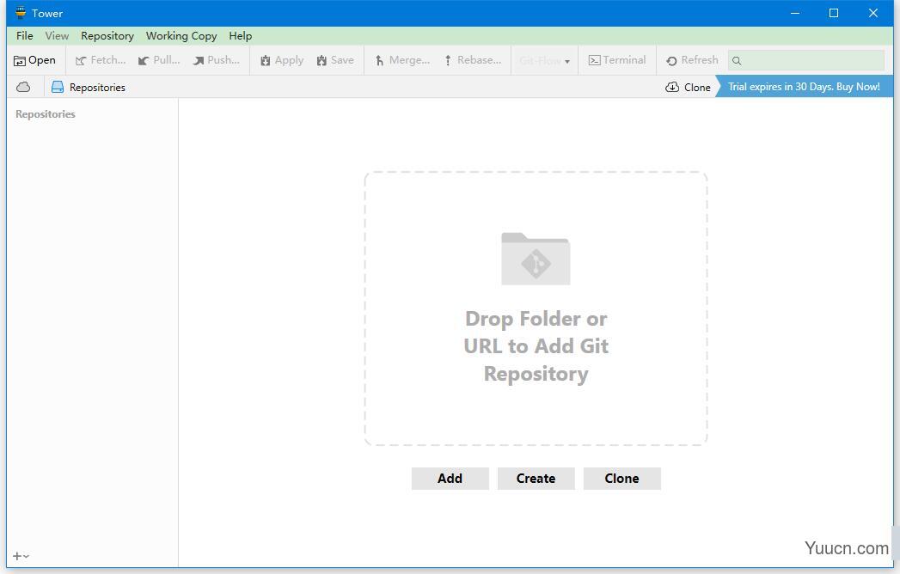Screen dimensions: 900x574
Task: Open the File menu
Action: pos(24,35)
